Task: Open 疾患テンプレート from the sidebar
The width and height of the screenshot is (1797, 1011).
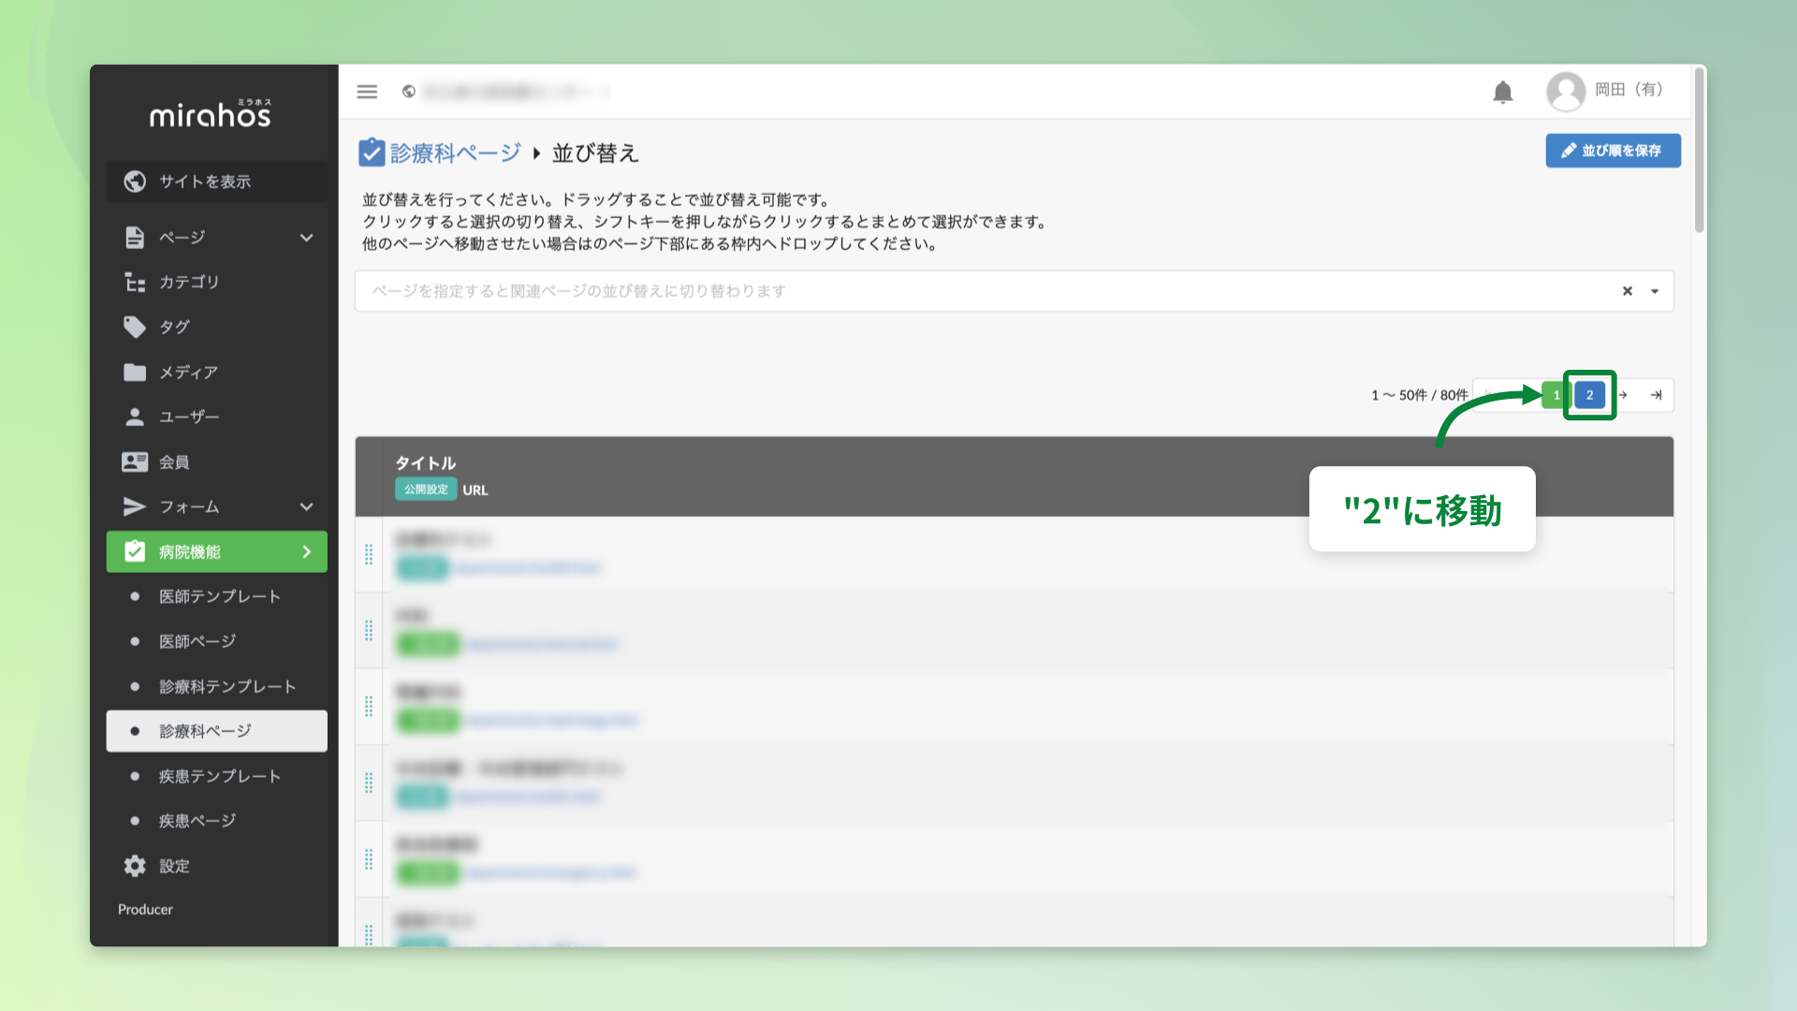Action: (220, 775)
